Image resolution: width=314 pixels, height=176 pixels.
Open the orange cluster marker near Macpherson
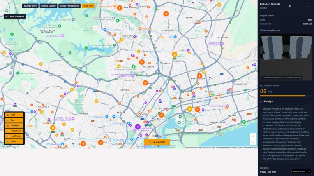click(x=199, y=76)
